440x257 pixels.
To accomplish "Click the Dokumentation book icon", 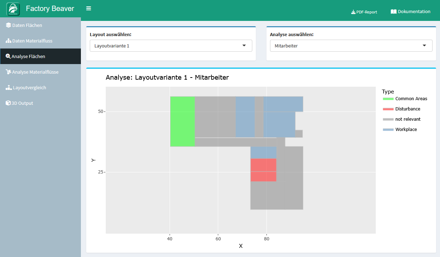I will [x=393, y=12].
